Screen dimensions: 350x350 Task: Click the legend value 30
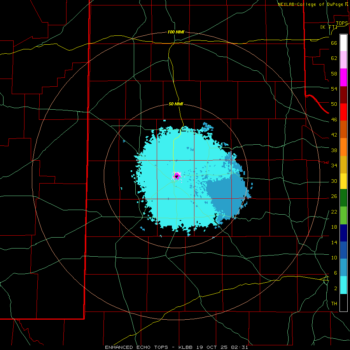(x=334, y=181)
